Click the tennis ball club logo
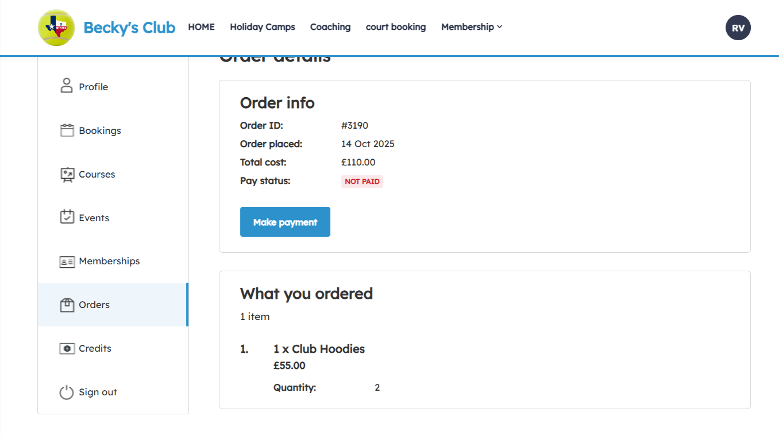 (56, 27)
